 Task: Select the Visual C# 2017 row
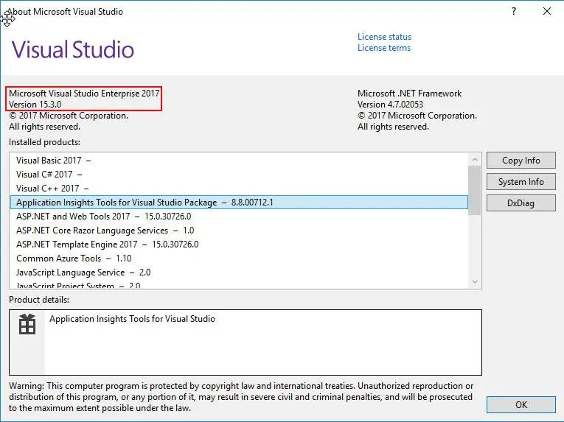(x=239, y=175)
